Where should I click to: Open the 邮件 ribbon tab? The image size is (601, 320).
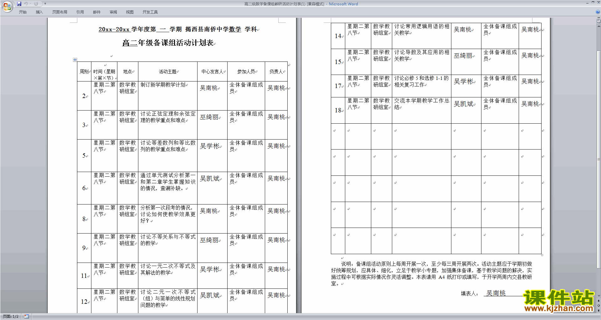(x=97, y=12)
